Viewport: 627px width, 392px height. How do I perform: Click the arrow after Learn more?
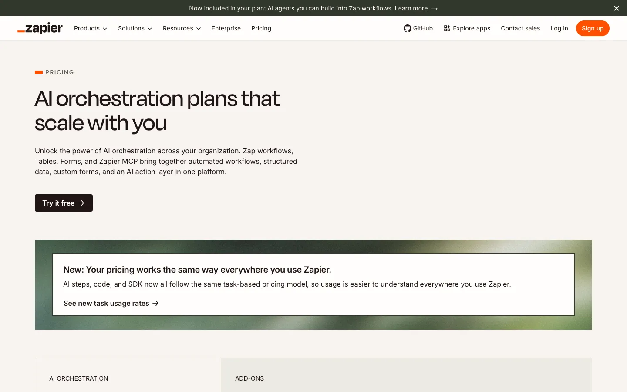(435, 8)
